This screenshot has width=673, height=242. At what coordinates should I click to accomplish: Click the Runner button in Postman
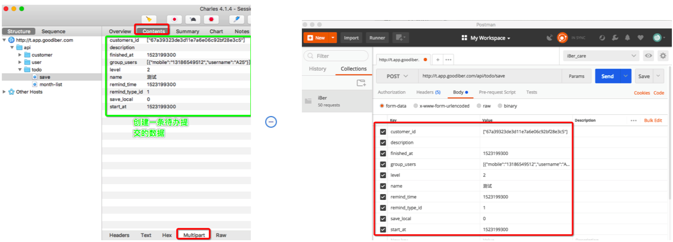tap(377, 38)
